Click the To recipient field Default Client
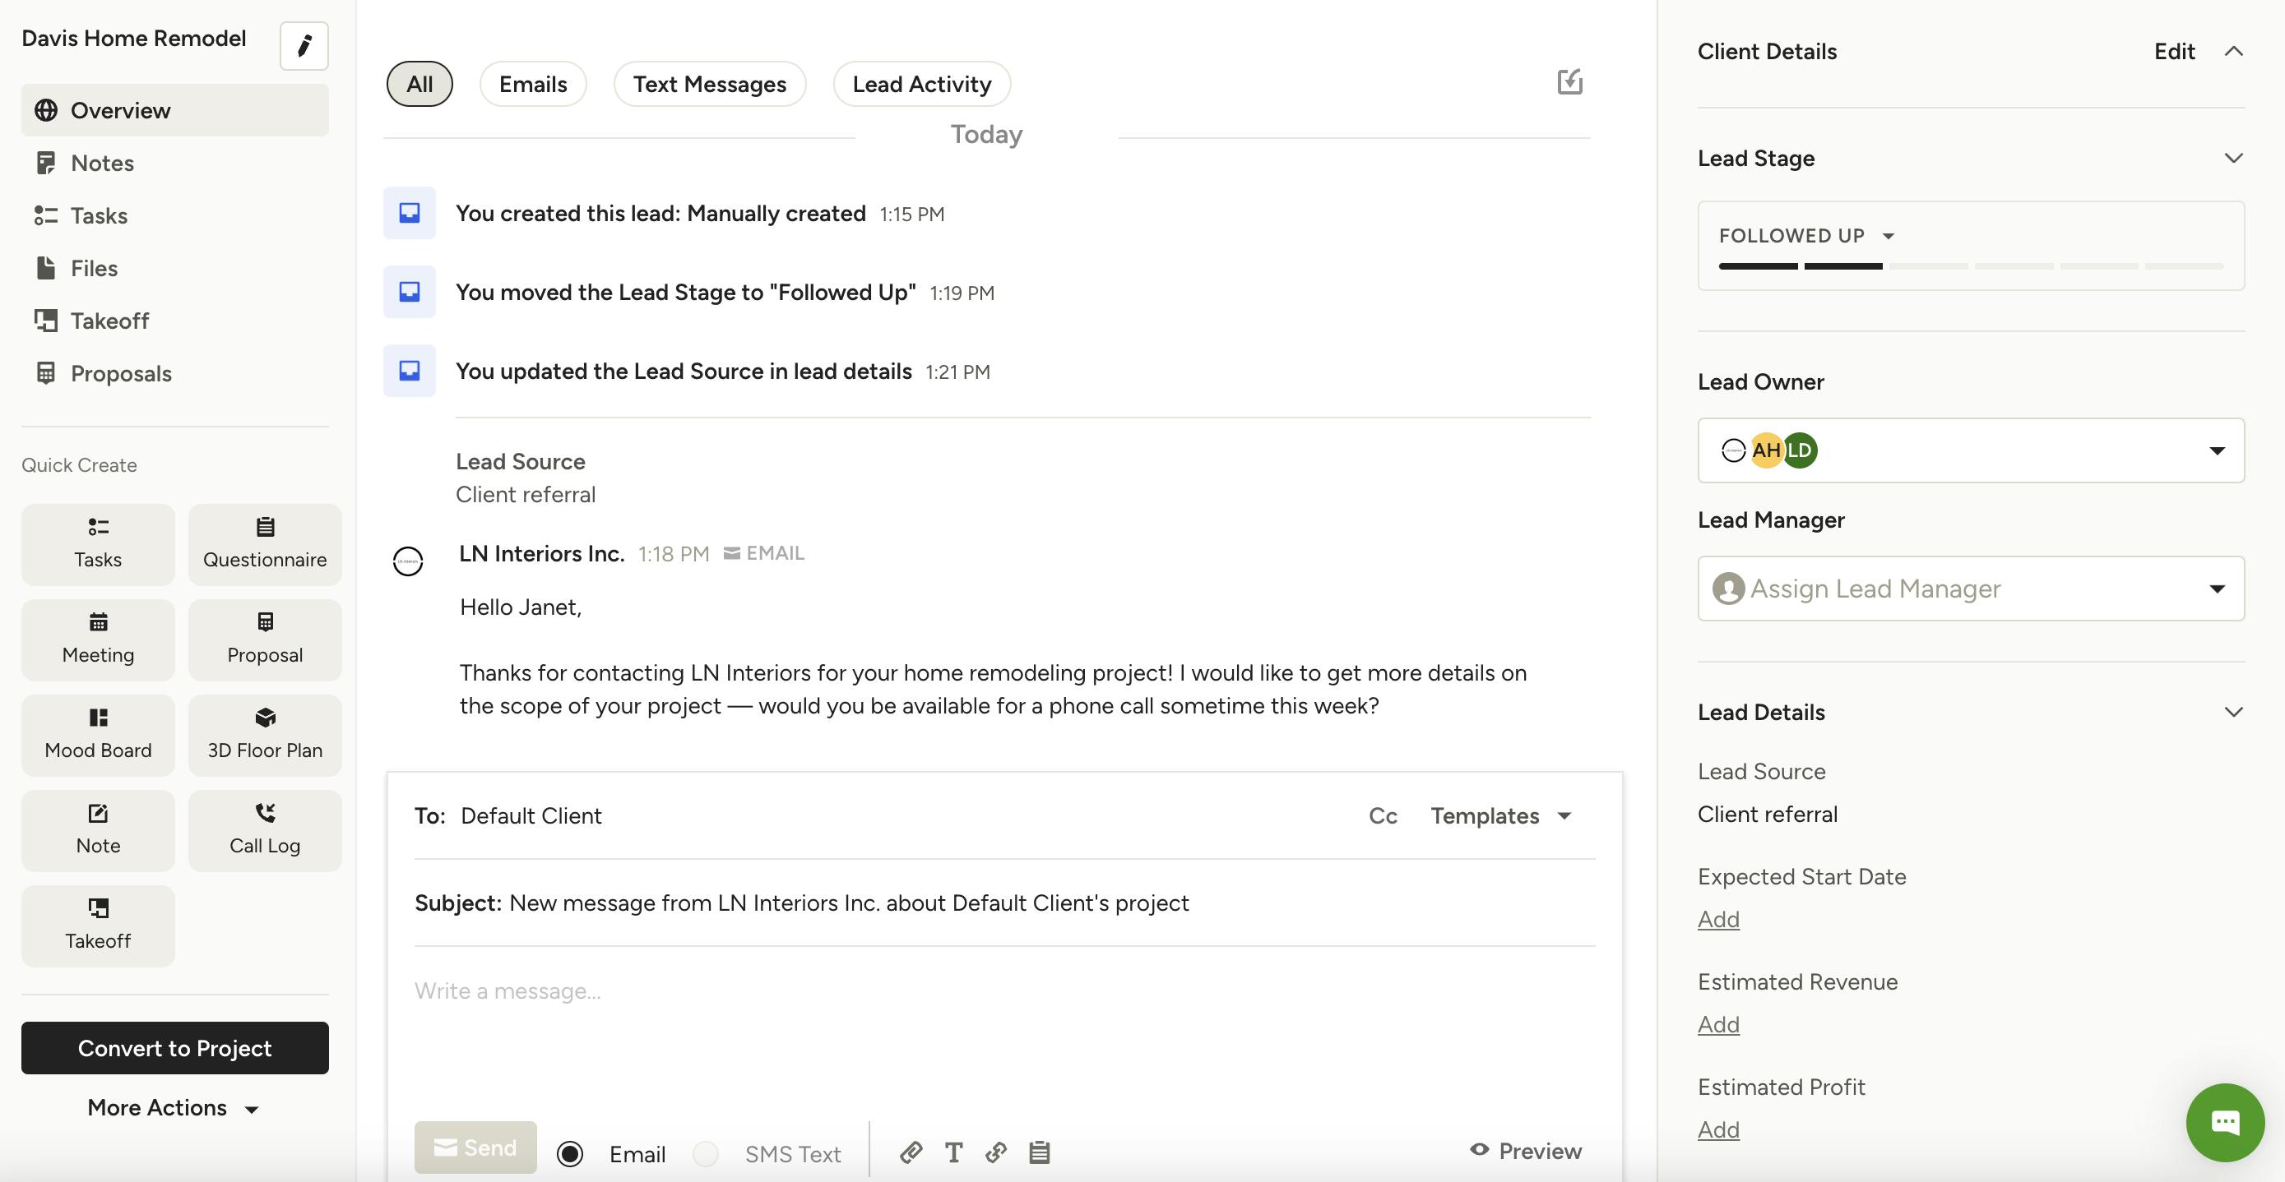This screenshot has height=1182, width=2285. [531, 815]
